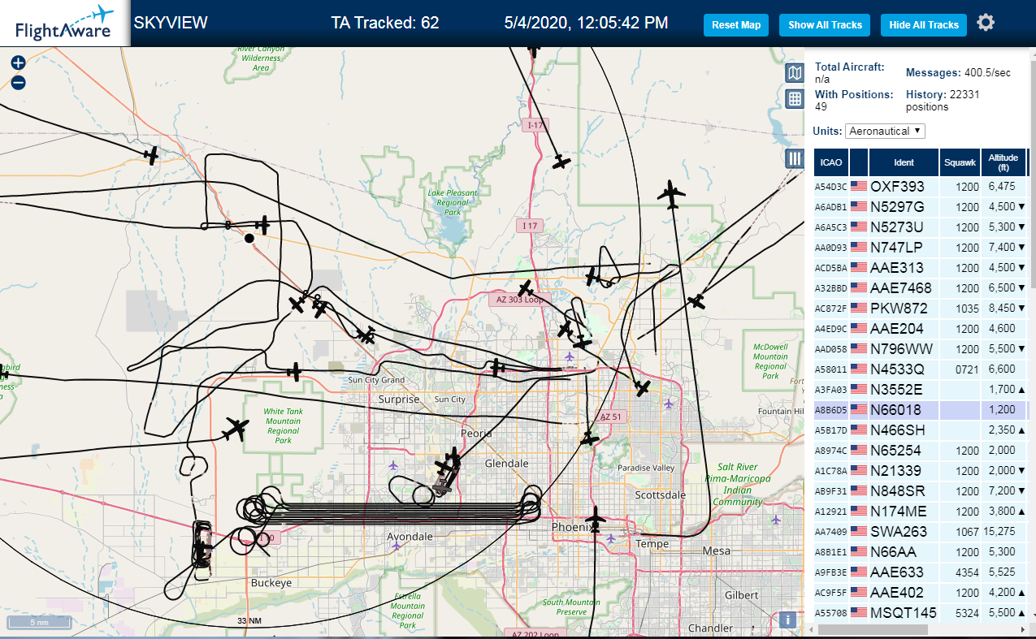The height and width of the screenshot is (639, 1036).
Task: Select the N174ME entry
Action: click(x=921, y=512)
